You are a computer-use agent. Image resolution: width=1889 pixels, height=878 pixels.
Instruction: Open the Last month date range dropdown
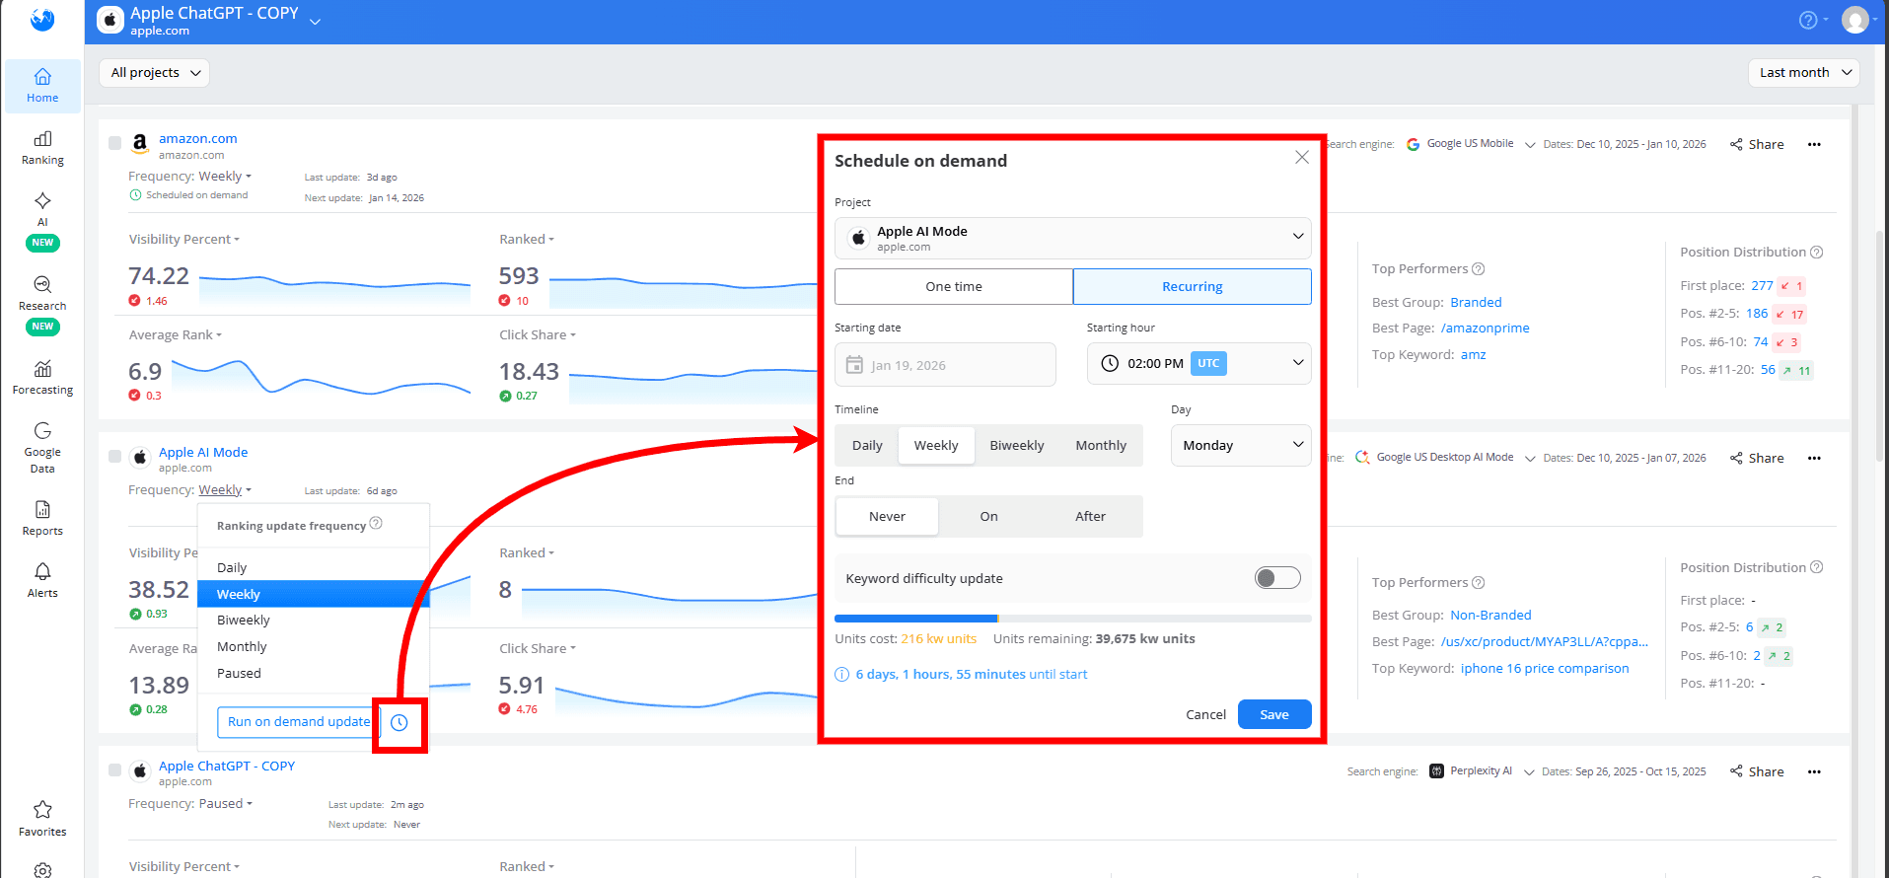click(x=1804, y=73)
